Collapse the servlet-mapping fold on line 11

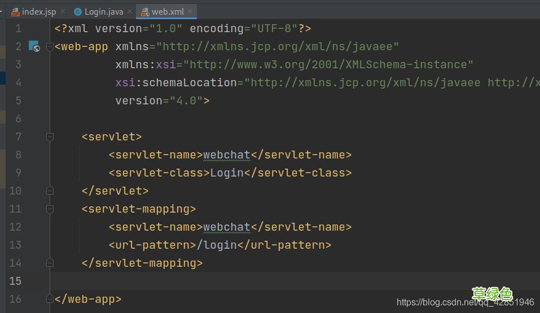[x=50, y=209]
